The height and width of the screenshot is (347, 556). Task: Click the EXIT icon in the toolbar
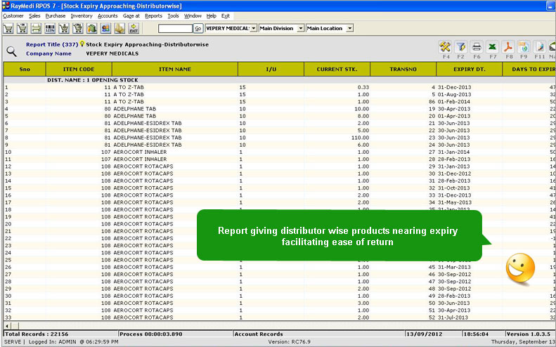[x=134, y=28]
